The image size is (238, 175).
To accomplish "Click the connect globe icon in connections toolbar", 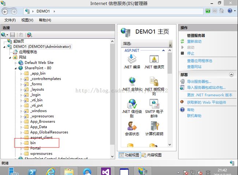I will click(x=4, y=35).
